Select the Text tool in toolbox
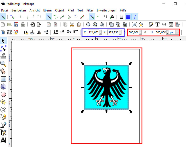Screen dimensions: 186x147 point(3,140)
